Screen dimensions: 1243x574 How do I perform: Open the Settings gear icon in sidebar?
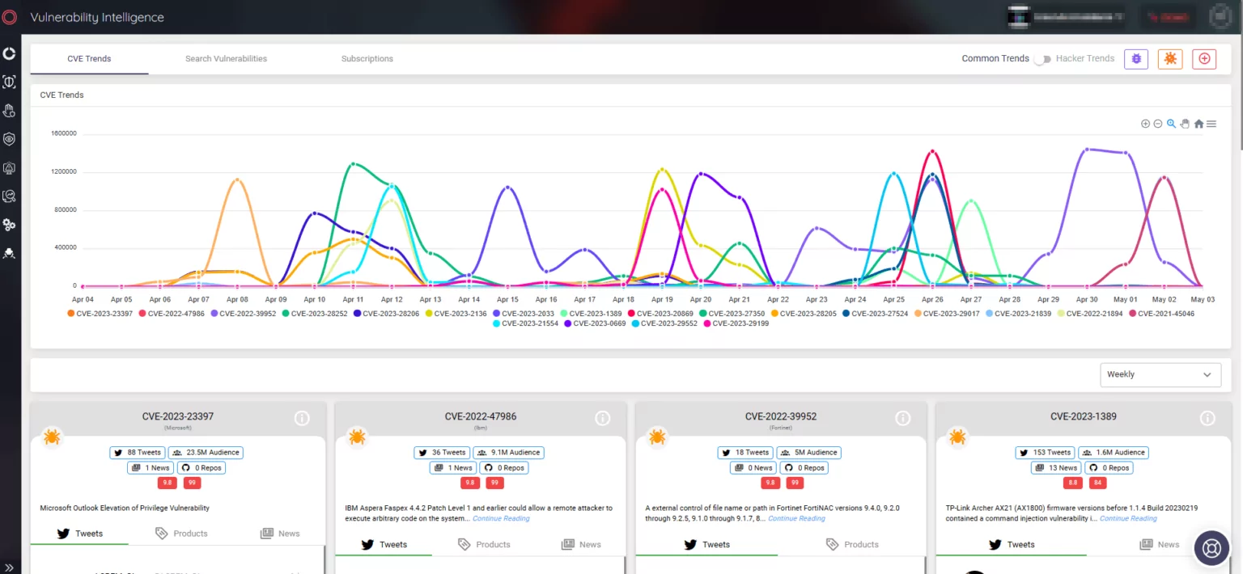(10, 225)
